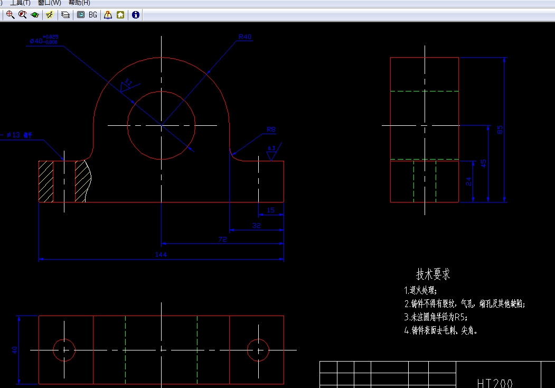Click the note 4.铸件表面去毛刺、尖角
The width and height of the screenshot is (555, 388).
[440, 330]
